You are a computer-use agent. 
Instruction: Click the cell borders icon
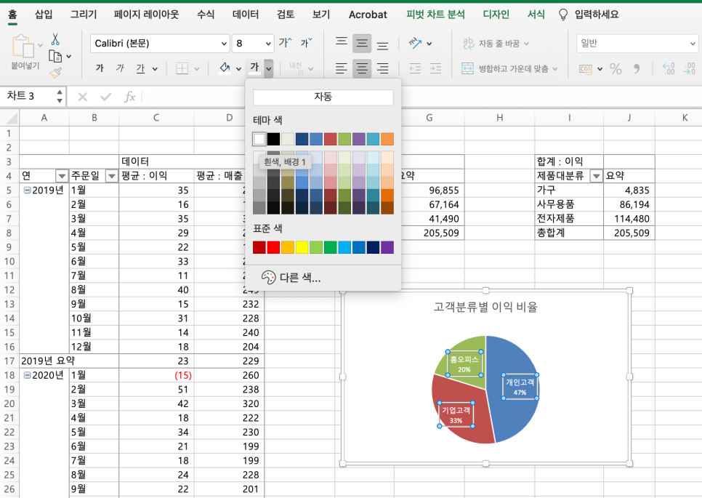tap(182, 68)
